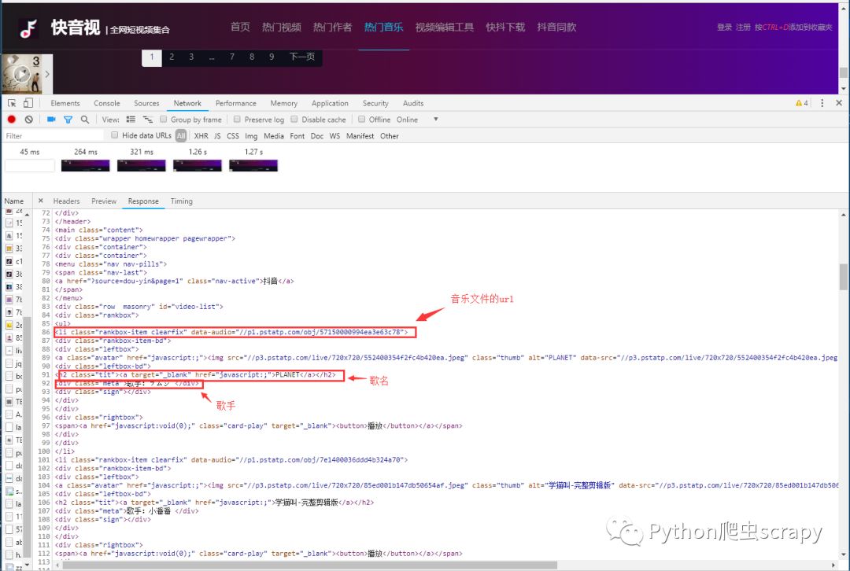Filter requests by Img

251,136
